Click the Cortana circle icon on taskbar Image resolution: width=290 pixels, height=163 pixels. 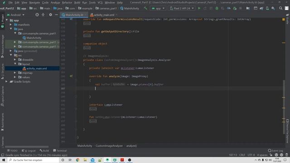[63, 160]
